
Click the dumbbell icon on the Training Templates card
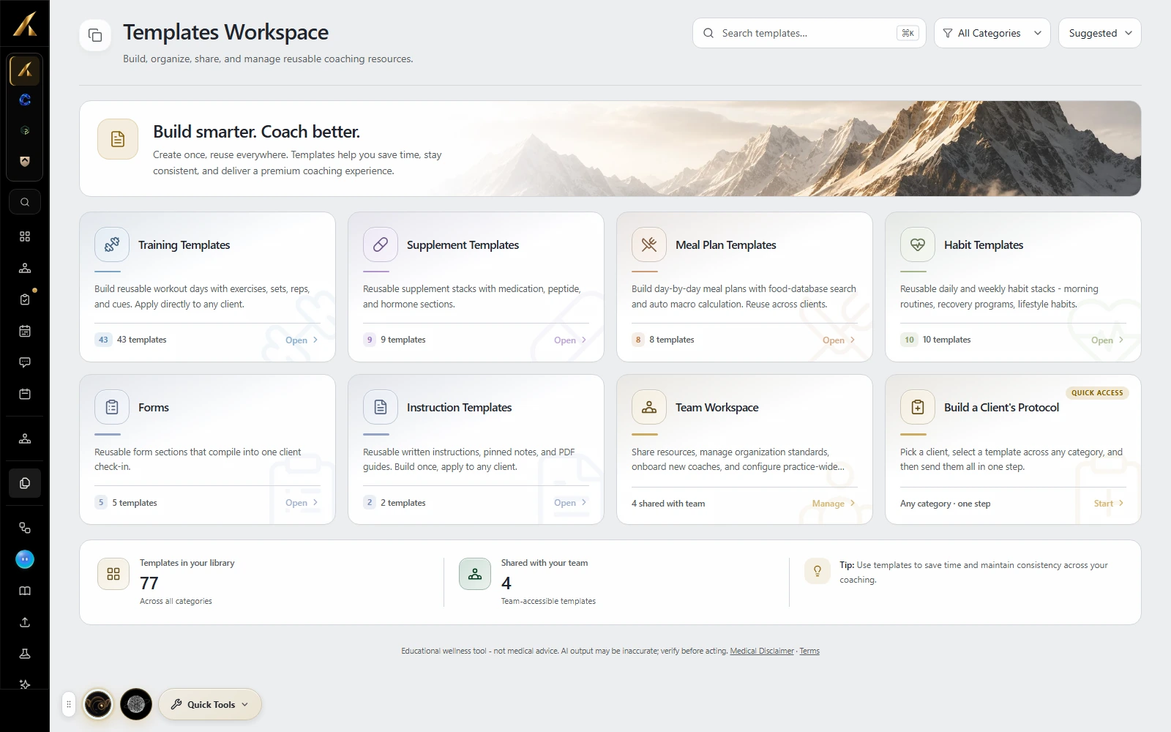click(112, 244)
